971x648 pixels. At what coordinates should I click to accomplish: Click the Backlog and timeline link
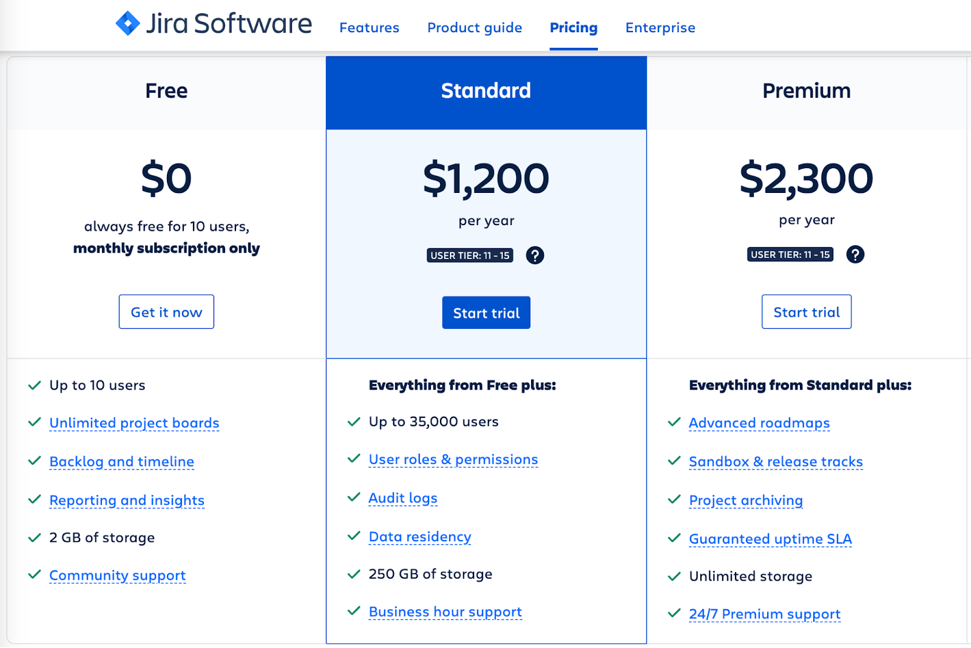pos(121,462)
